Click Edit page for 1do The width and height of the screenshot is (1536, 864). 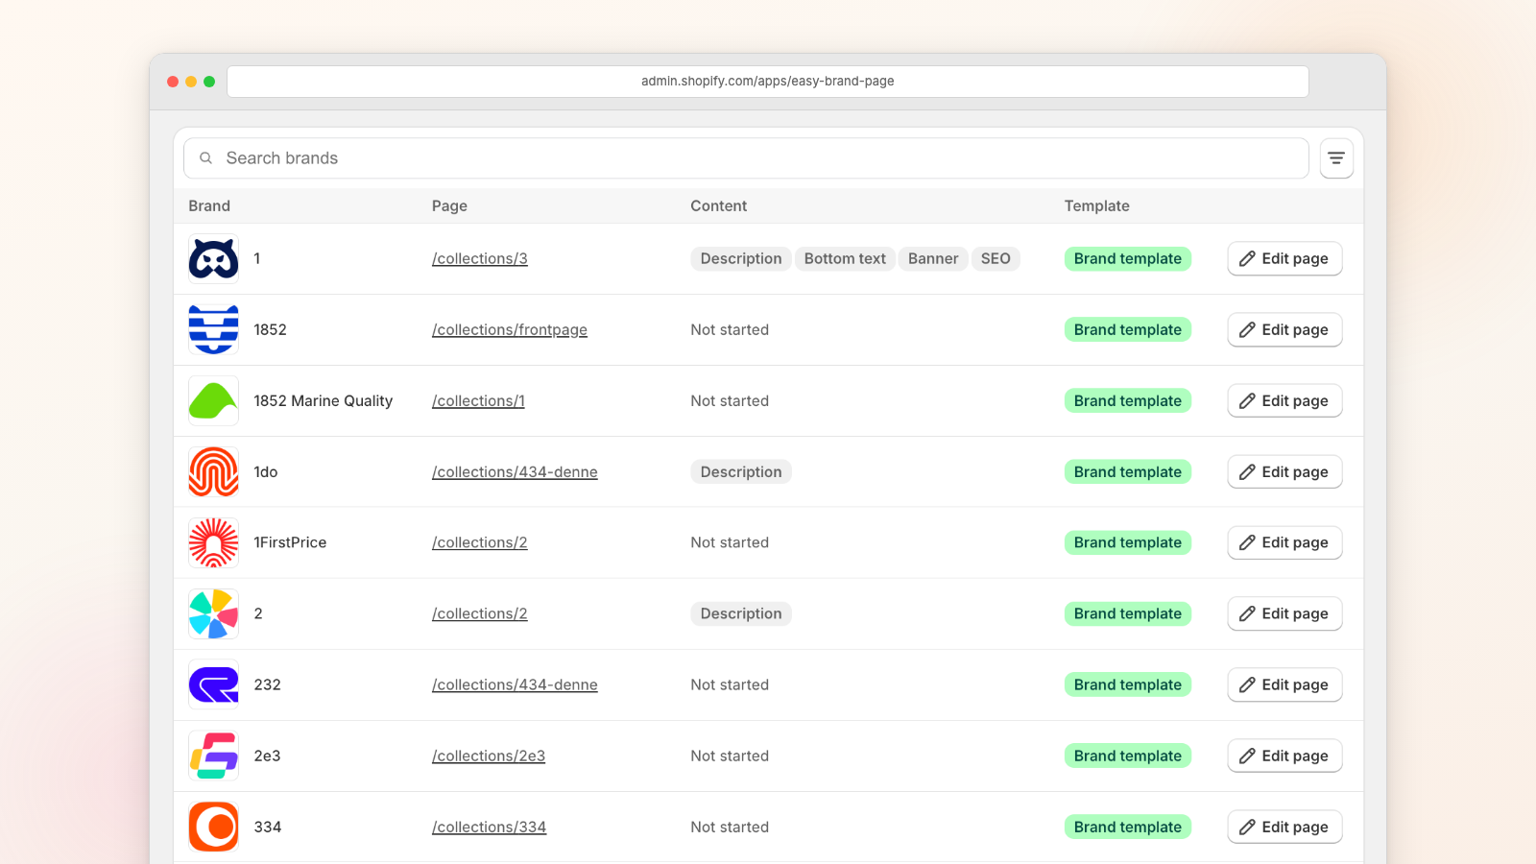pos(1284,472)
